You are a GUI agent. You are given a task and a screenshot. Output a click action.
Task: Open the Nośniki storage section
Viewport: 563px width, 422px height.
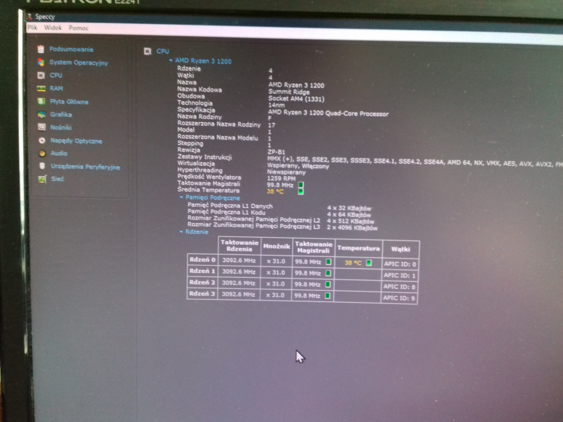coord(61,127)
